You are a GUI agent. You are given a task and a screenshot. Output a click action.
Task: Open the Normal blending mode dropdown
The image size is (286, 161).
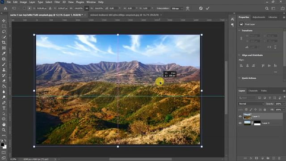(x=251, y=104)
